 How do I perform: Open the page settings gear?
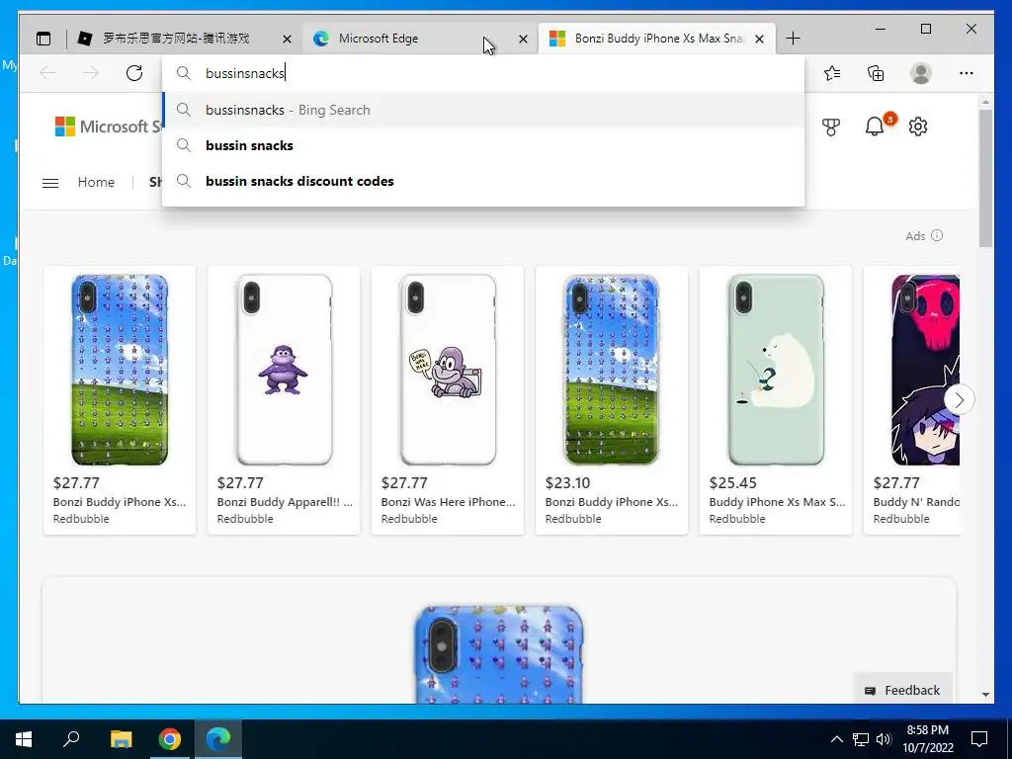pyautogui.click(x=918, y=126)
